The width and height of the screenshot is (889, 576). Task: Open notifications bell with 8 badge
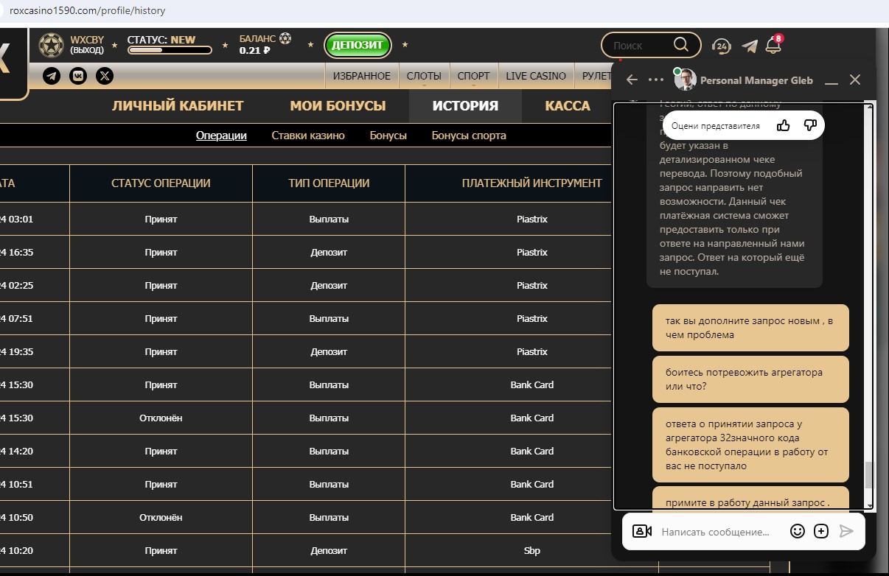(x=773, y=45)
